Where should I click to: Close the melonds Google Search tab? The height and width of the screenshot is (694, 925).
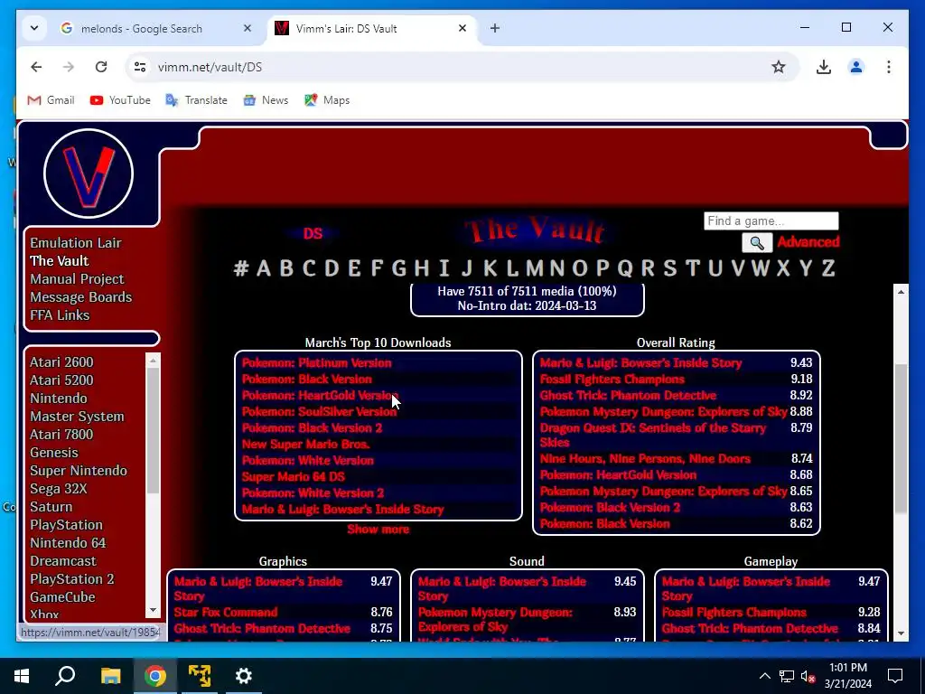point(248,28)
